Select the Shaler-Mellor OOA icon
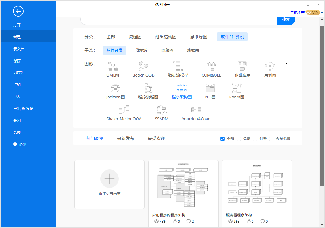This screenshot has height=228, width=325. tap(124, 110)
